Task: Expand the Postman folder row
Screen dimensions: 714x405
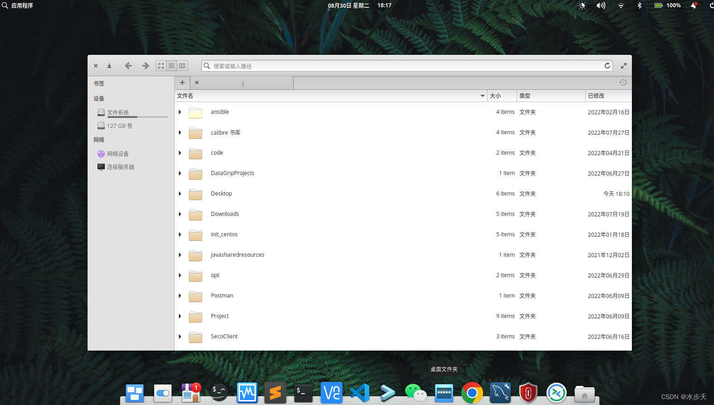Action: tap(180, 296)
